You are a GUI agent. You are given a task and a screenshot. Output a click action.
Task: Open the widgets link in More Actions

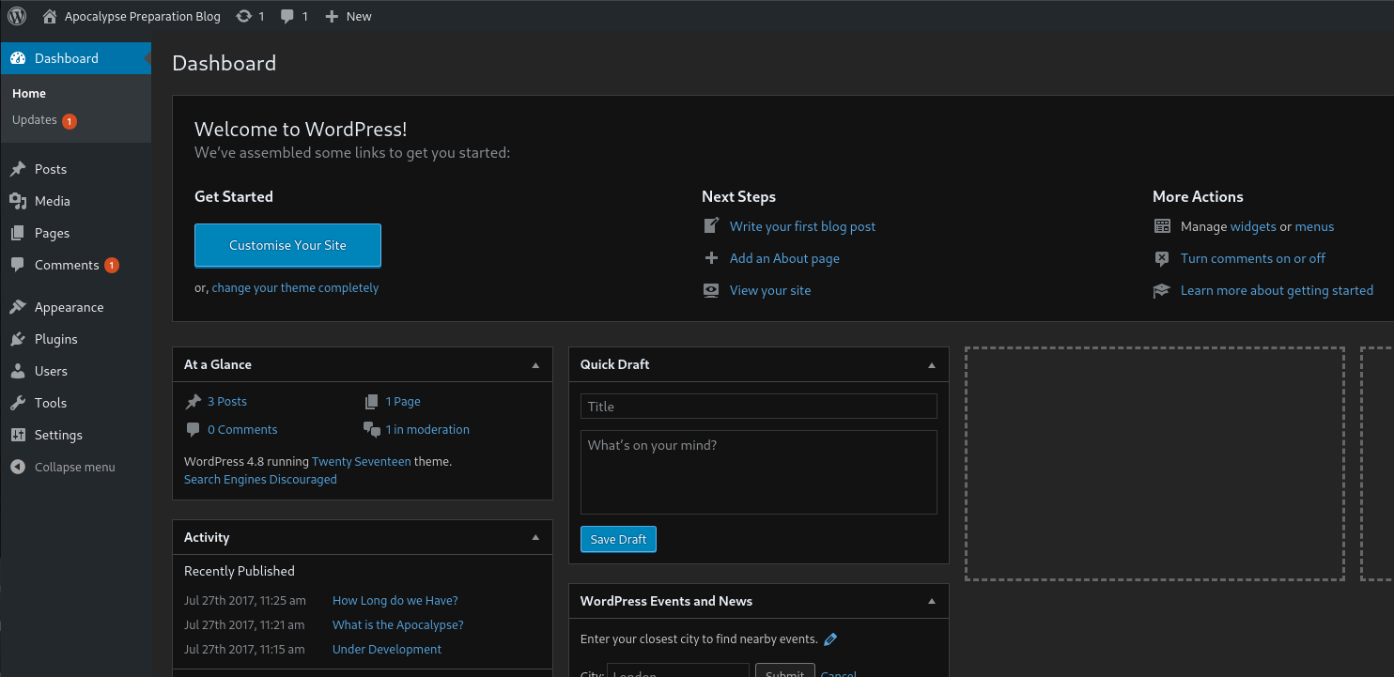[x=1253, y=226]
